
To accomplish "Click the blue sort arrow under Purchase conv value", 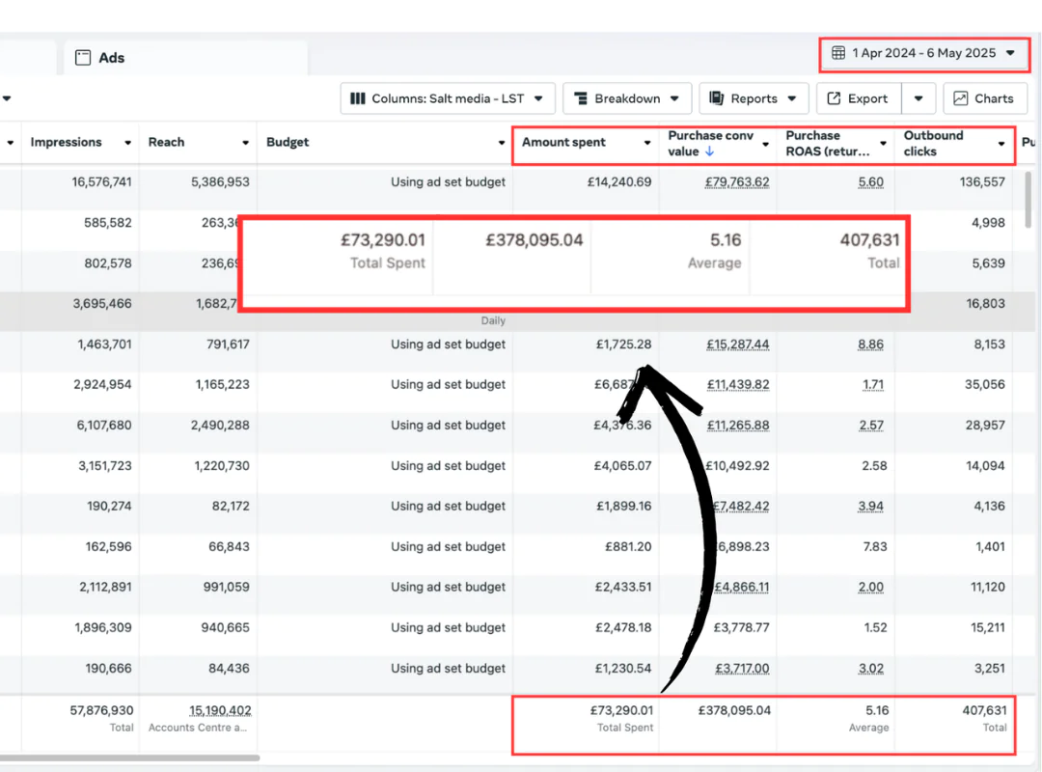I will (x=710, y=152).
